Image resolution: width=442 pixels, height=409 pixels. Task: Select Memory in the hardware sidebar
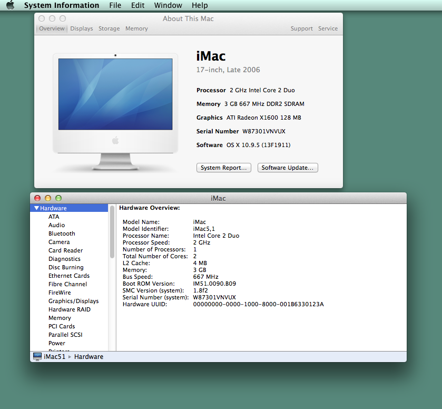click(60, 318)
